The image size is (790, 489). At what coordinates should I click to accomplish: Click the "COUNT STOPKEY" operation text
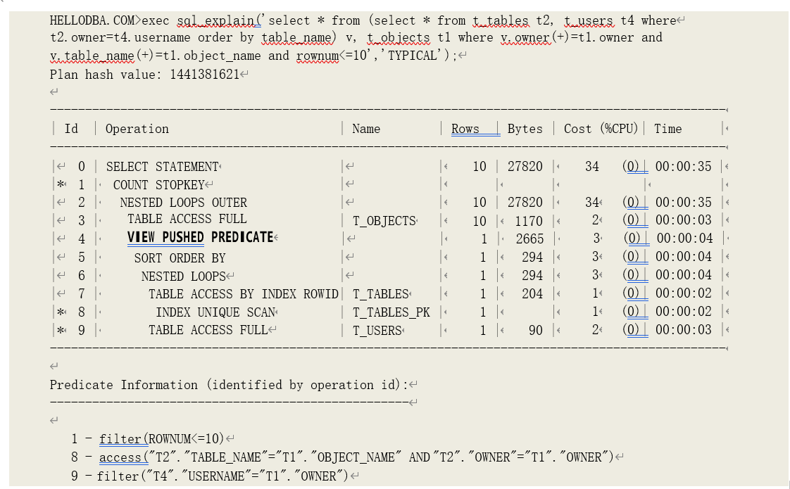158,185
